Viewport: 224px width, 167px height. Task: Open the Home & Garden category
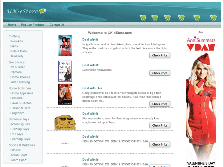[20, 88]
